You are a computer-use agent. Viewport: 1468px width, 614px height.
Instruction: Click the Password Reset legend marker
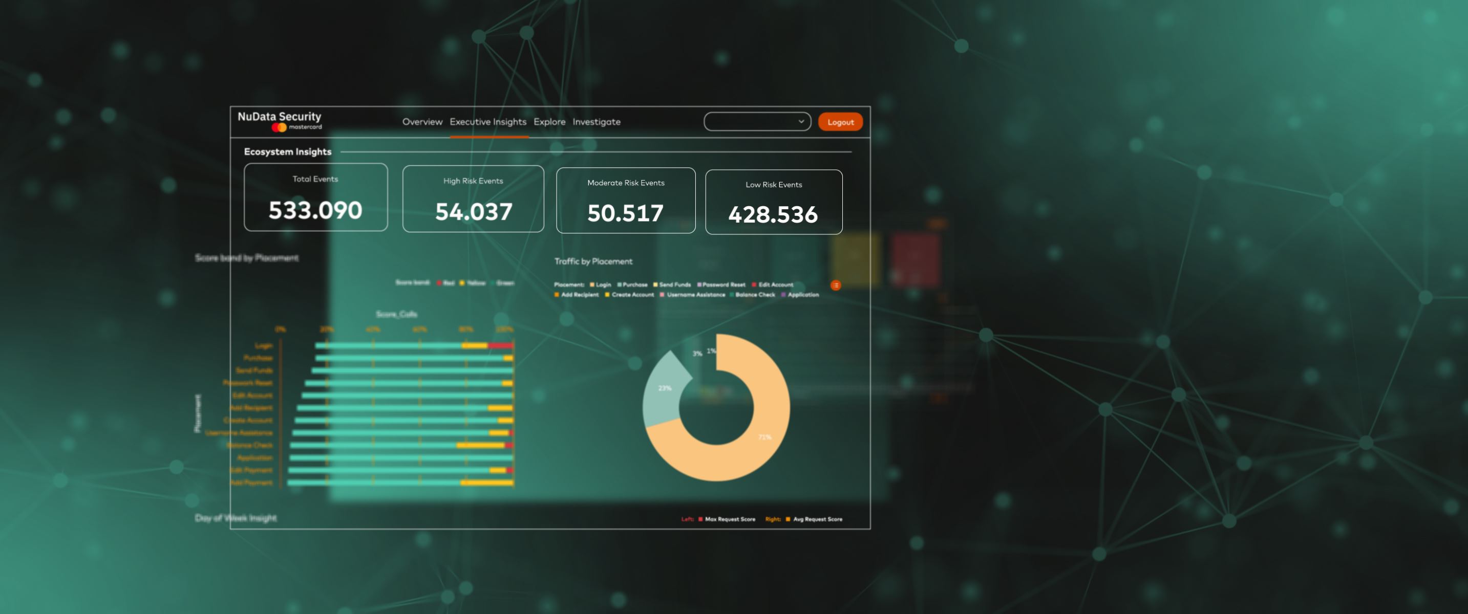(x=699, y=285)
